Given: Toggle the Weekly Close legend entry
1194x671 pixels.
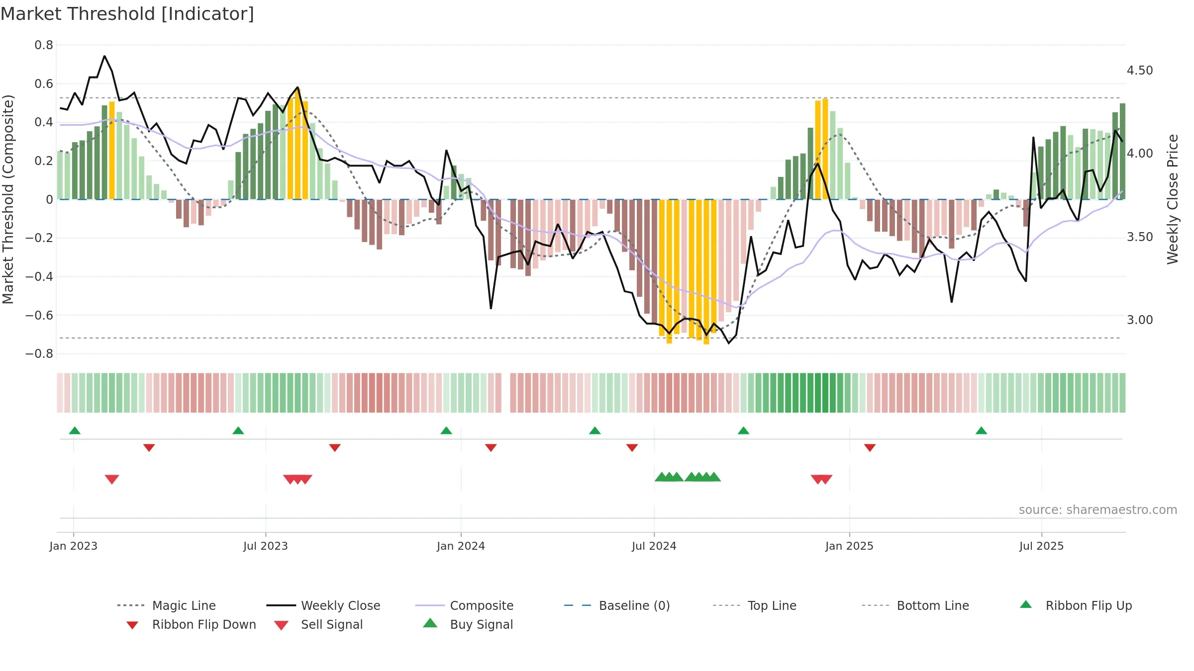Looking at the screenshot, I should (323, 605).
